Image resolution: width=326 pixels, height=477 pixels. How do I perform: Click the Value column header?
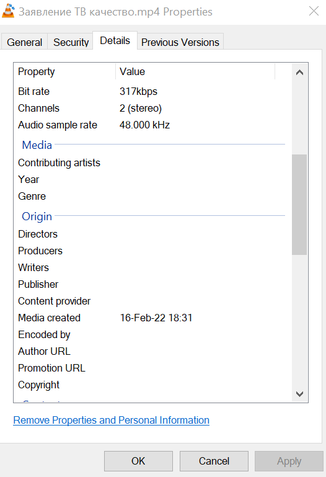(x=195, y=71)
